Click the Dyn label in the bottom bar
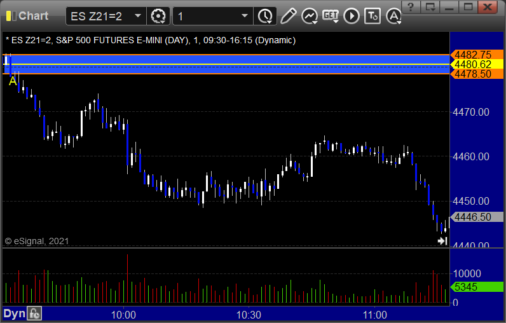 tap(14, 313)
